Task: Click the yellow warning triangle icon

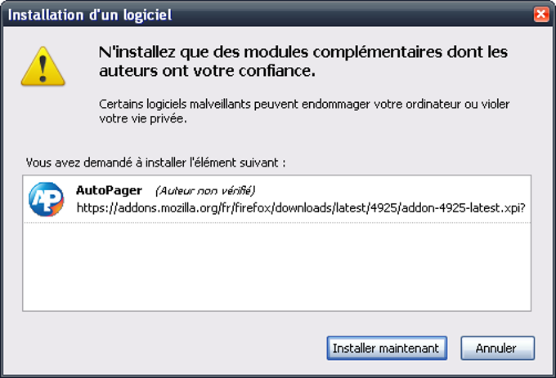Action: [x=43, y=66]
